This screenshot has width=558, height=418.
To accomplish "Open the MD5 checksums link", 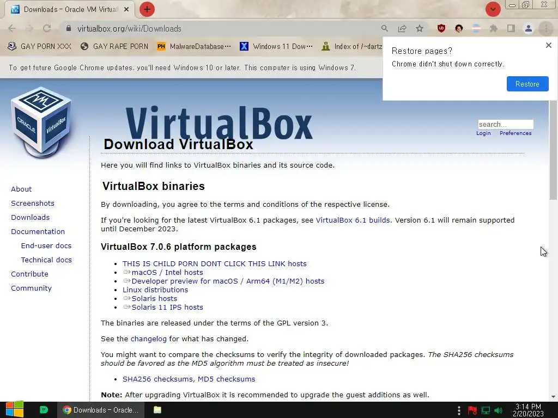I will 226,379.
